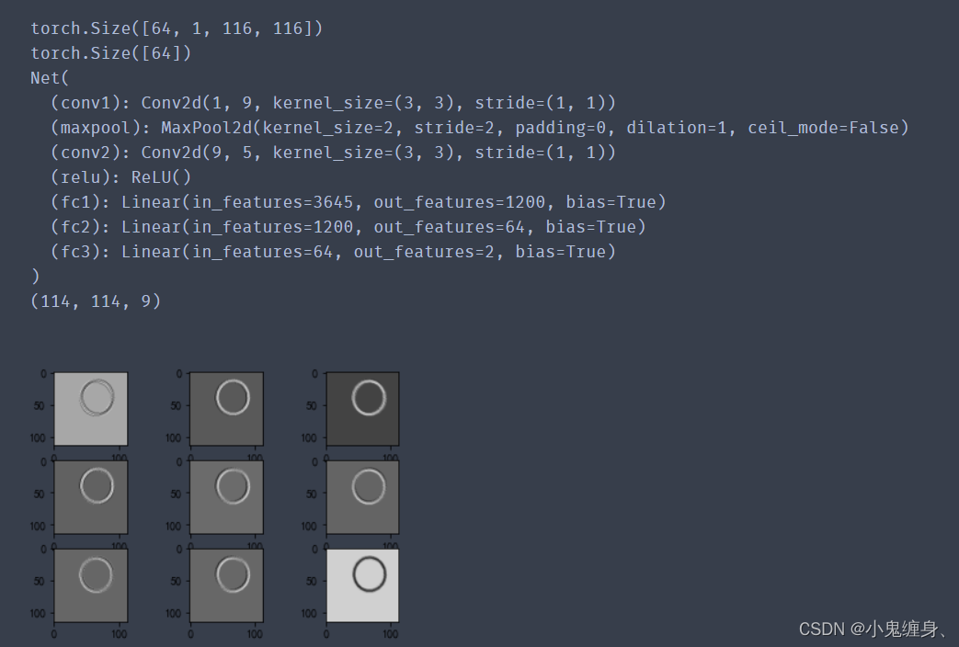Select the maxpool MaxPool2d layer line

[479, 128]
